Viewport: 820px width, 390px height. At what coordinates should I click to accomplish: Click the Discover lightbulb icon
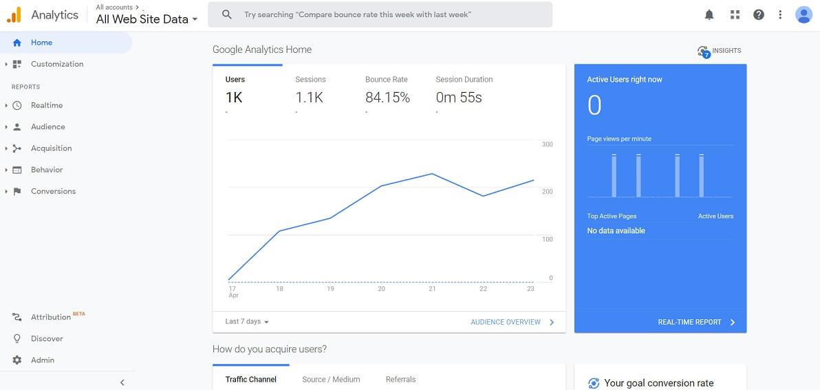[17, 339]
